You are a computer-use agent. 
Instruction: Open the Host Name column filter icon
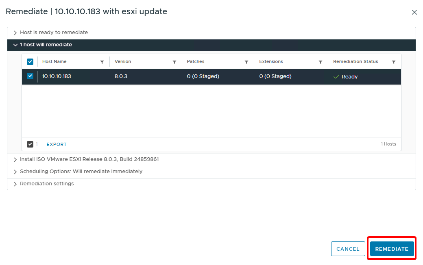pos(102,62)
